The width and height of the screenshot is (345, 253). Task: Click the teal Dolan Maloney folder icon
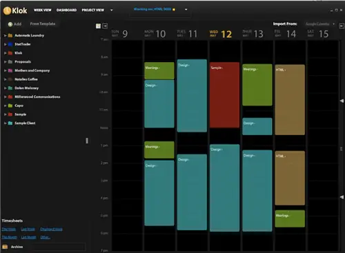[10, 88]
